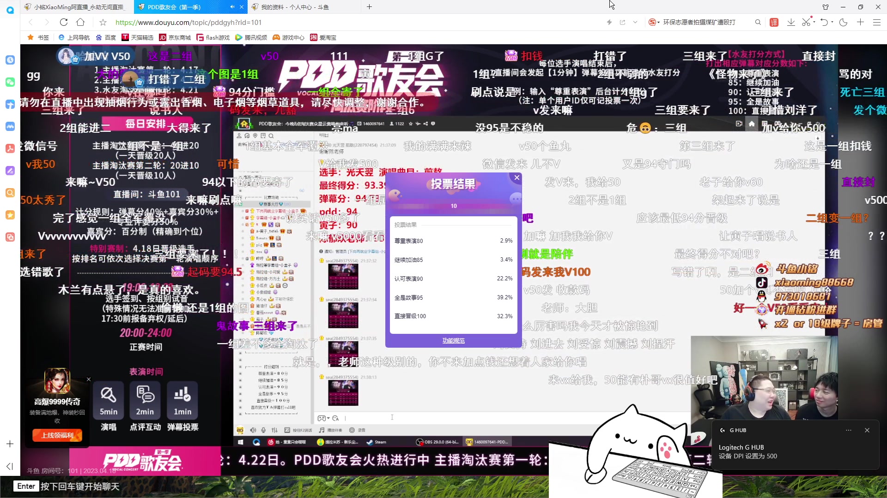Open the green WeChat sidebar icon
This screenshot has height=498, width=887.
pos(10,82)
